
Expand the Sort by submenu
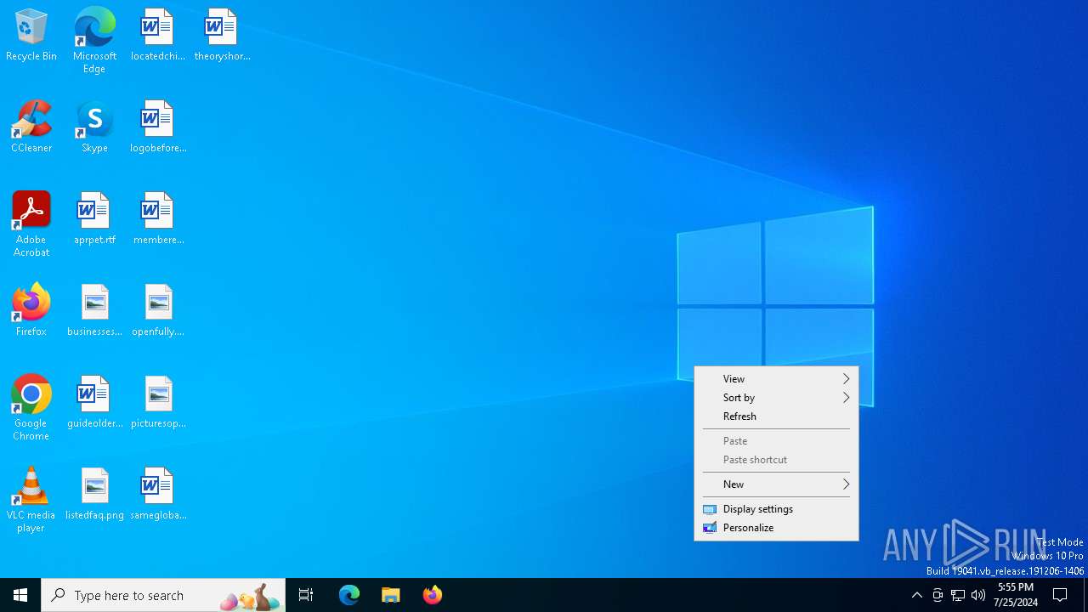[x=776, y=398]
